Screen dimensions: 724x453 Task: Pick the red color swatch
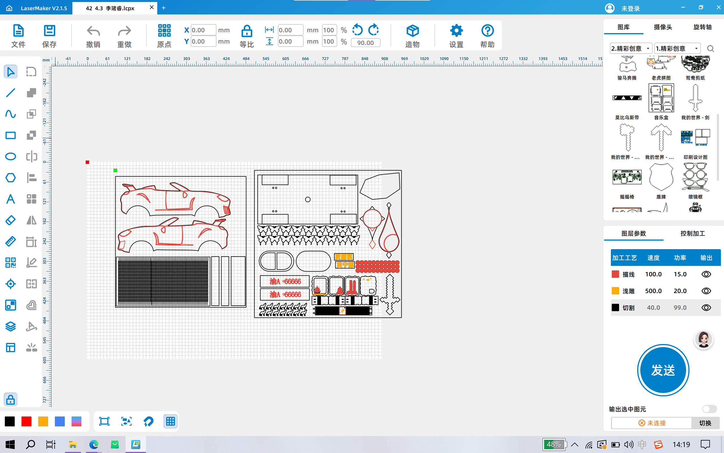point(26,422)
